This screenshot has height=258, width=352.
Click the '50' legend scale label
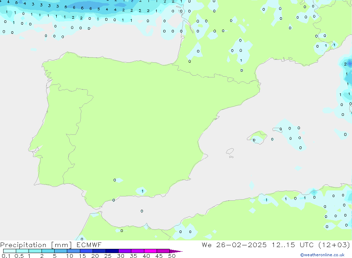click(172, 256)
